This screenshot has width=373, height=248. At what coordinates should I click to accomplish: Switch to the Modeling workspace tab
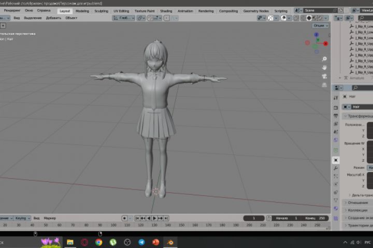82,11
